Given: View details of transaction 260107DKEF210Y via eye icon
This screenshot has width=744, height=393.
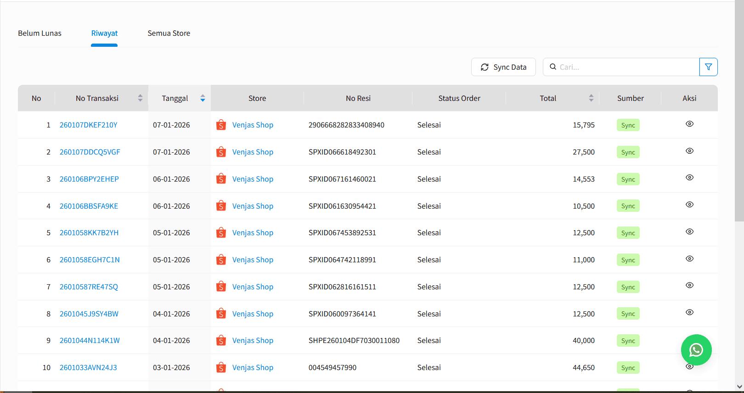Looking at the screenshot, I should [x=689, y=124].
